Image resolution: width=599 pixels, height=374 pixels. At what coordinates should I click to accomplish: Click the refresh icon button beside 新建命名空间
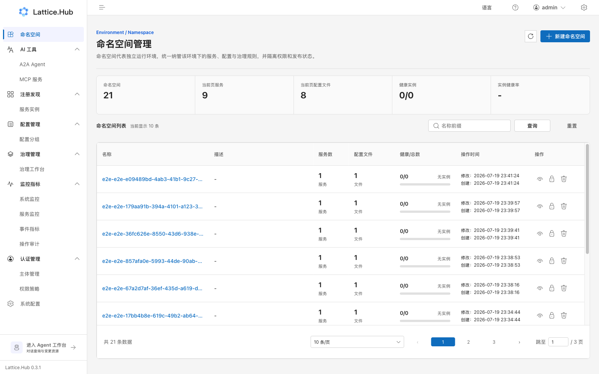pos(530,36)
